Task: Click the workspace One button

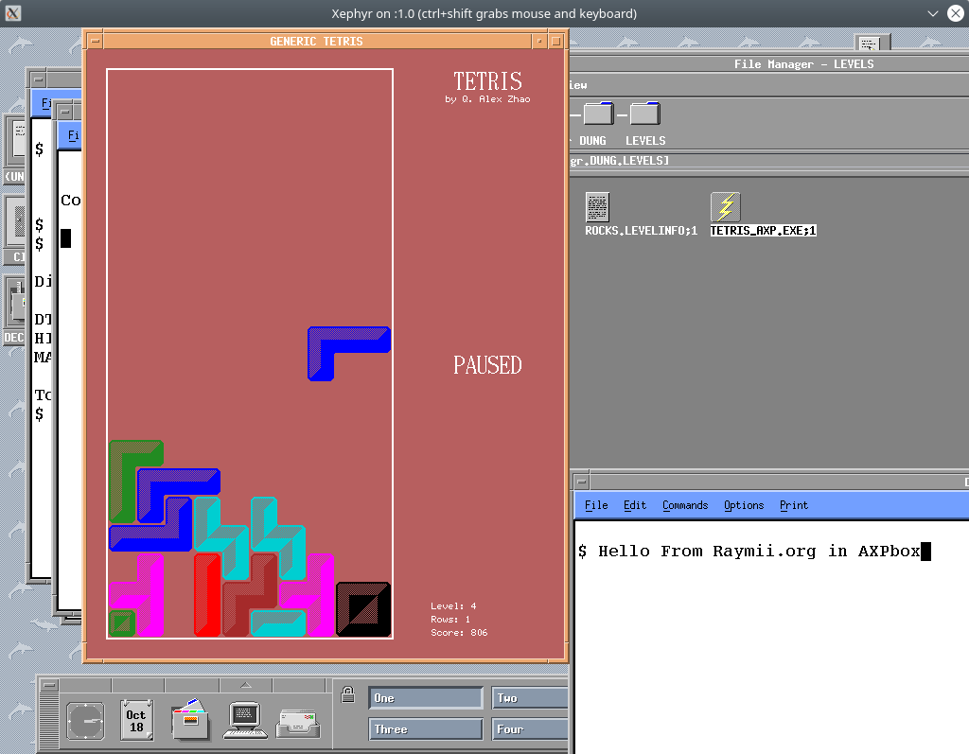Action: click(x=425, y=697)
